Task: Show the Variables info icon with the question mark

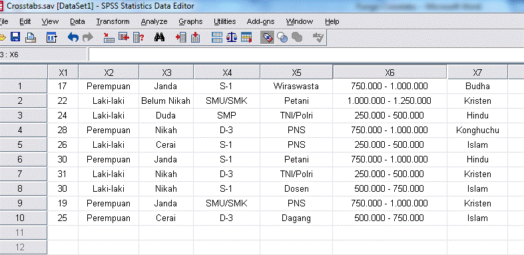Action: pyautogui.click(x=138, y=37)
